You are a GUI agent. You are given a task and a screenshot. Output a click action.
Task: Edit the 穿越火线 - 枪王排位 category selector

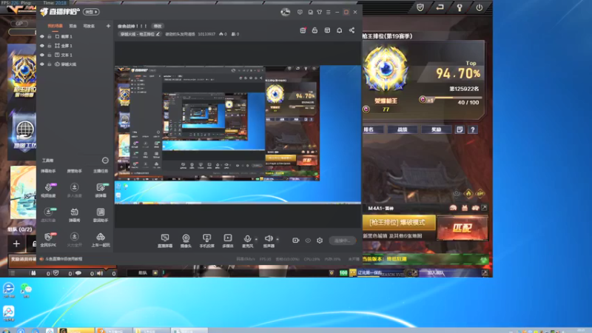(140, 34)
